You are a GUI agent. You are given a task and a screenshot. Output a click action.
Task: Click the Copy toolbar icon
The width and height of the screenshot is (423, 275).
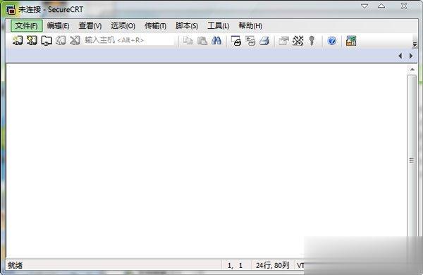[188, 41]
